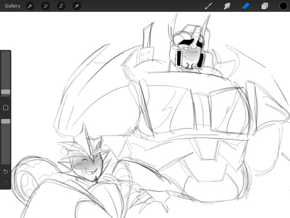Redo the last undone stroke
Viewport: 290px width, 218px height.
(x=5, y=183)
